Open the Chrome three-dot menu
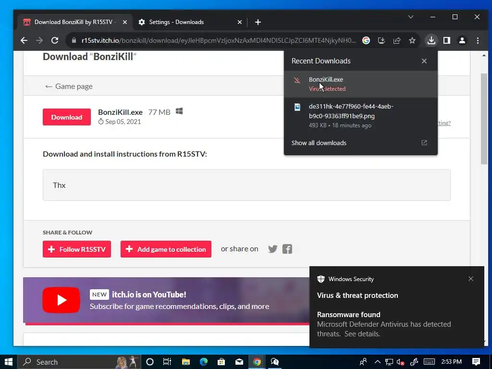Screen dimensions: 492x369 [478, 40]
